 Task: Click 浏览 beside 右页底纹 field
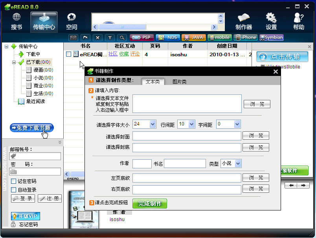pos(256,189)
